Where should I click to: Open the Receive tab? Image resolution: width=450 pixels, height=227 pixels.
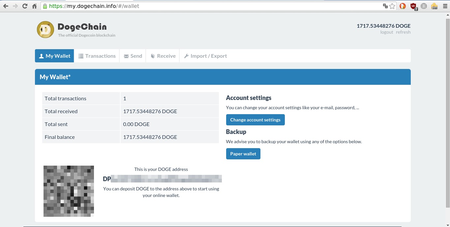163,56
